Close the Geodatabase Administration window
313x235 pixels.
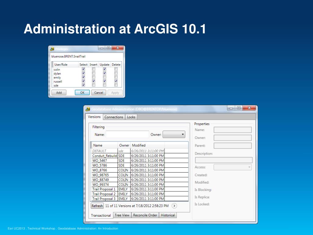pyautogui.click(x=249, y=108)
